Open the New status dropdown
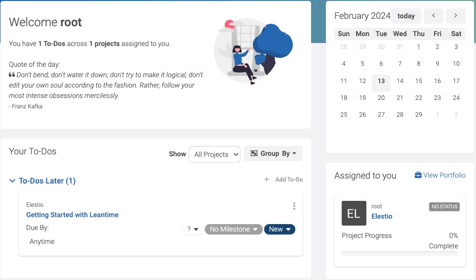 click(x=279, y=229)
